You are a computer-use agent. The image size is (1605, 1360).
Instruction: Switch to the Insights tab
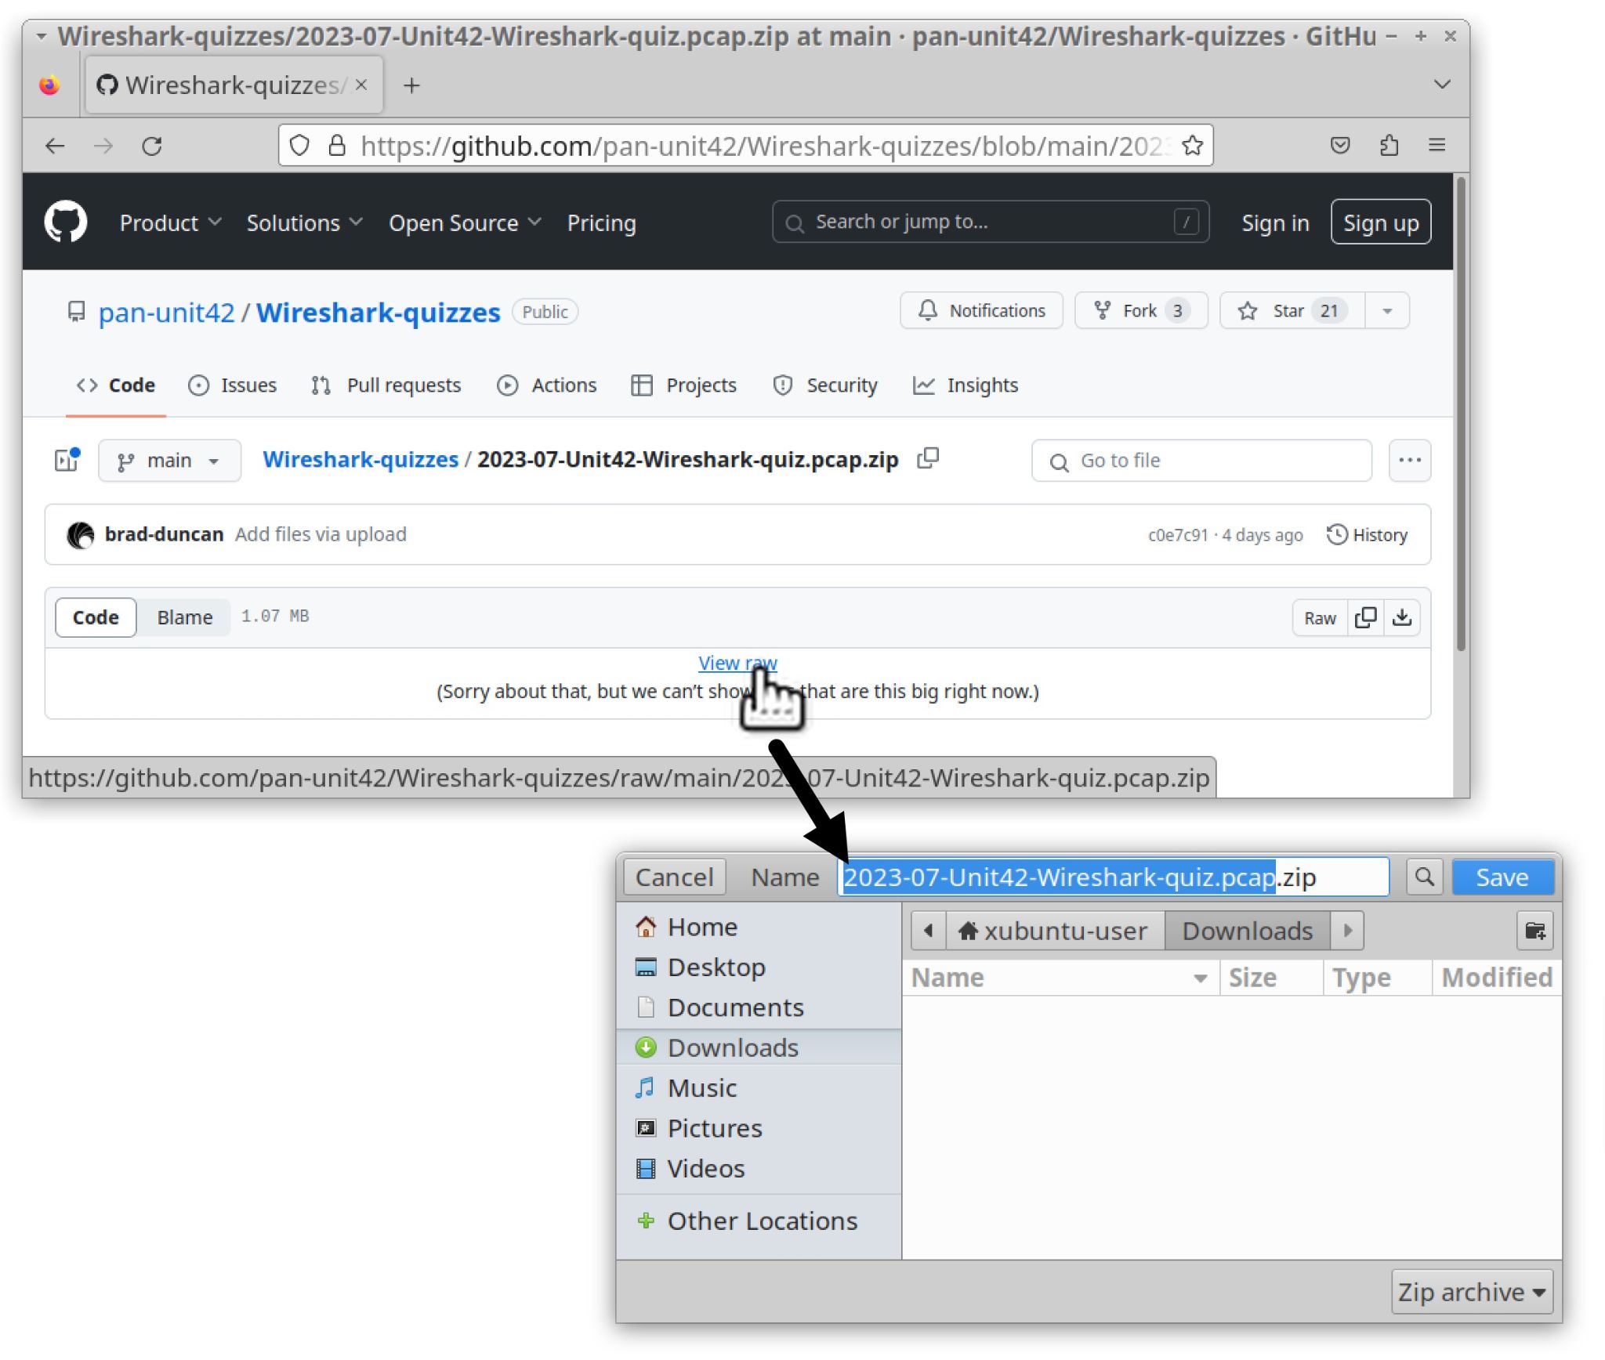[x=966, y=385]
